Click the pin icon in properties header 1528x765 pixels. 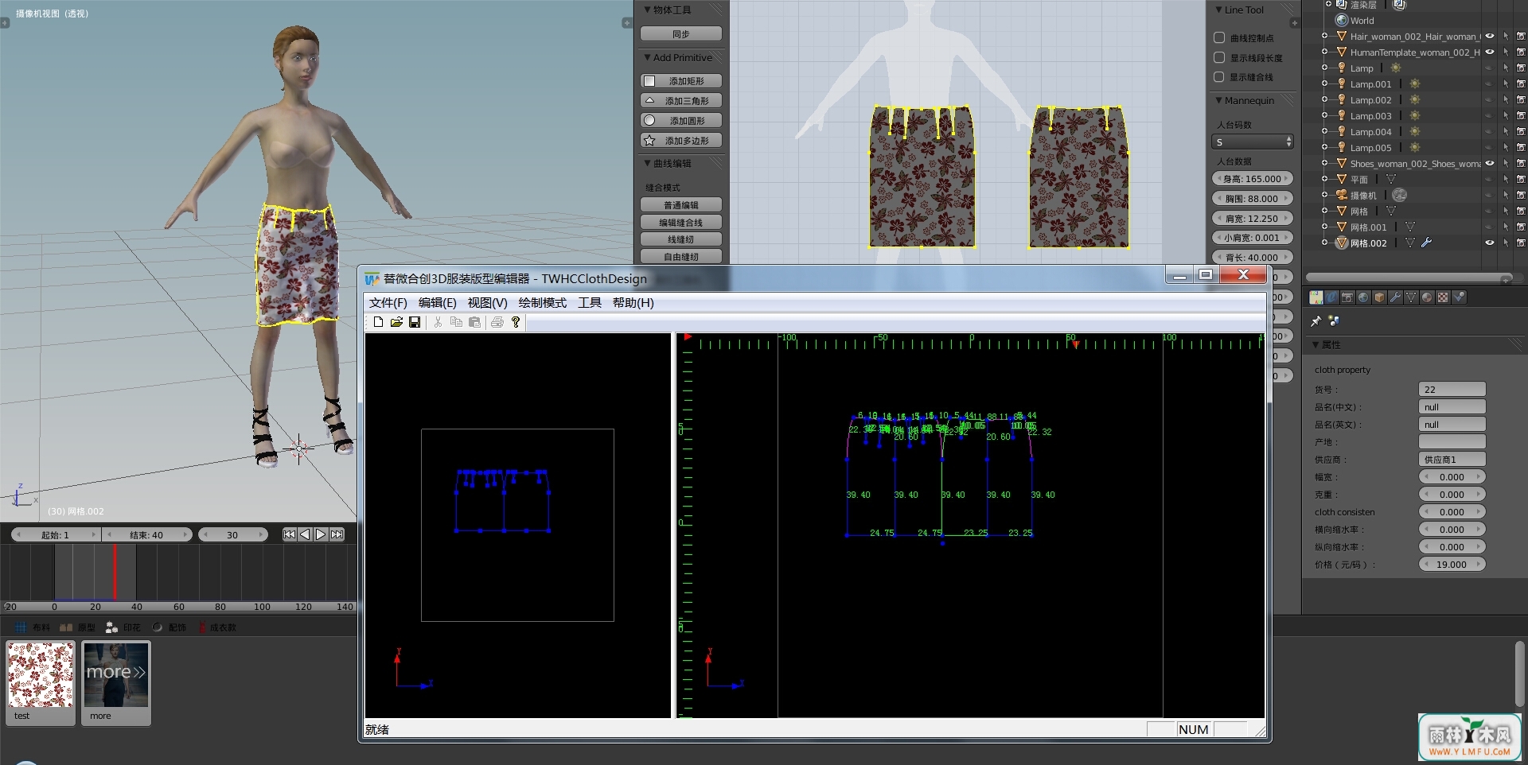[x=1316, y=321]
